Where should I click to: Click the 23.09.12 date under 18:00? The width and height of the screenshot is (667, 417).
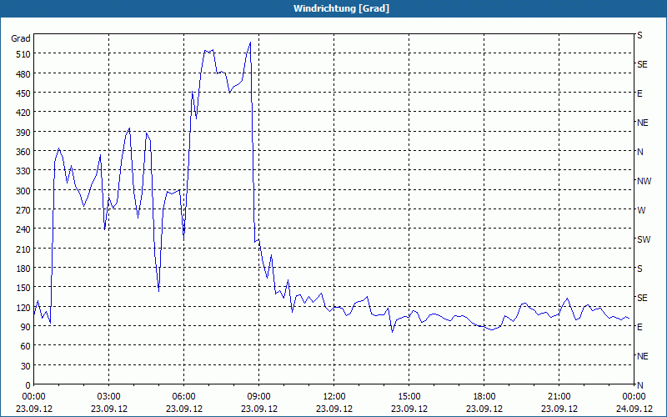coord(484,409)
